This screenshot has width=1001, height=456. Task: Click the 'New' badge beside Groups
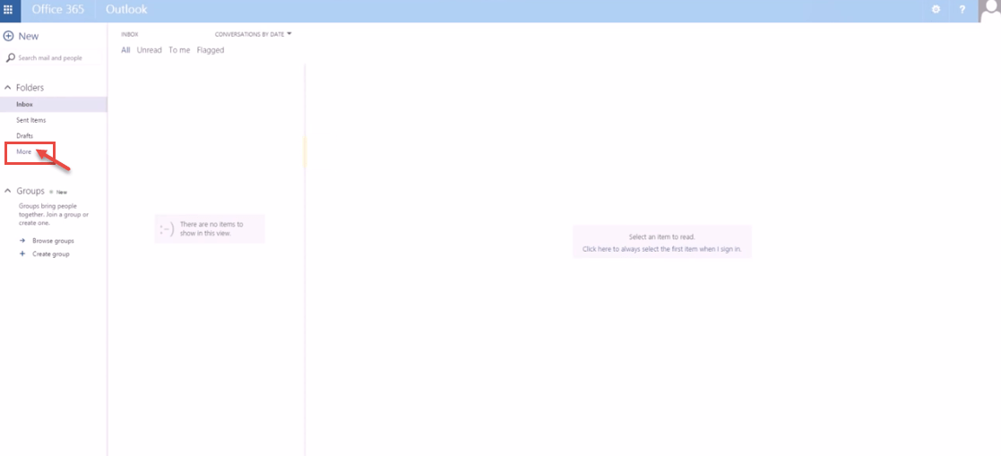(x=61, y=192)
